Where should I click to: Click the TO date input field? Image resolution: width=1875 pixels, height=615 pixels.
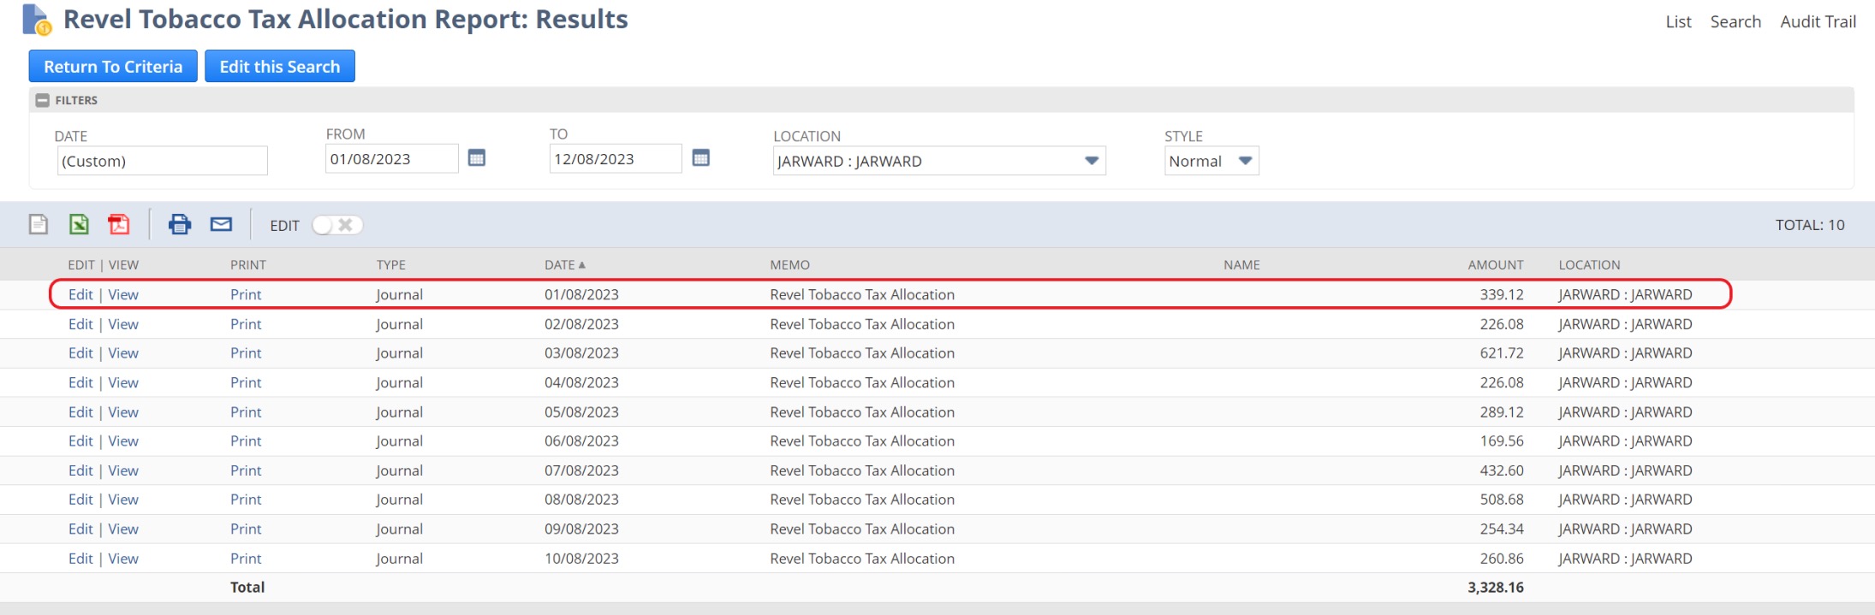(616, 159)
